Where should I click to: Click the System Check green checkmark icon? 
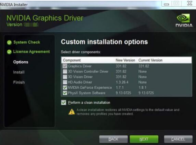(x=9, y=42)
